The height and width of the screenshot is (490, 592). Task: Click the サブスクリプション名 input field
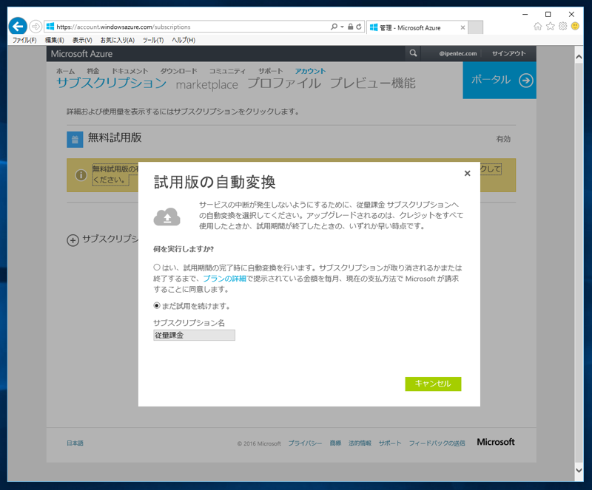[x=194, y=335]
